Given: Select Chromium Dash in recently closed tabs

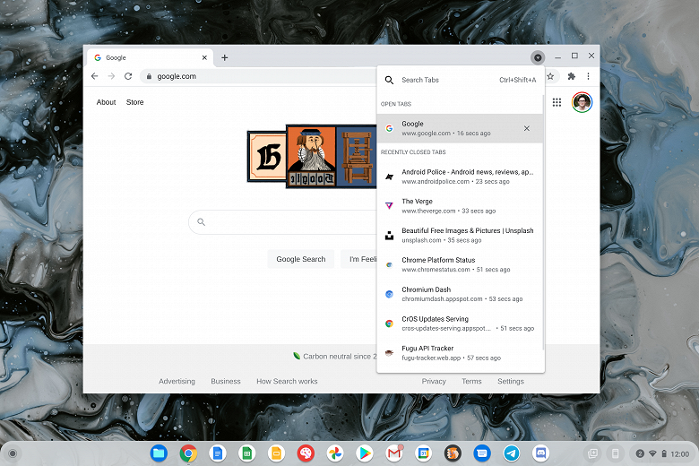Looking at the screenshot, I should pyautogui.click(x=460, y=294).
